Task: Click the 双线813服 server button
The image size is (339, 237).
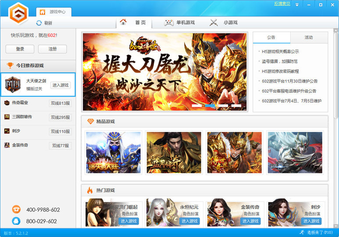Action: point(60,104)
